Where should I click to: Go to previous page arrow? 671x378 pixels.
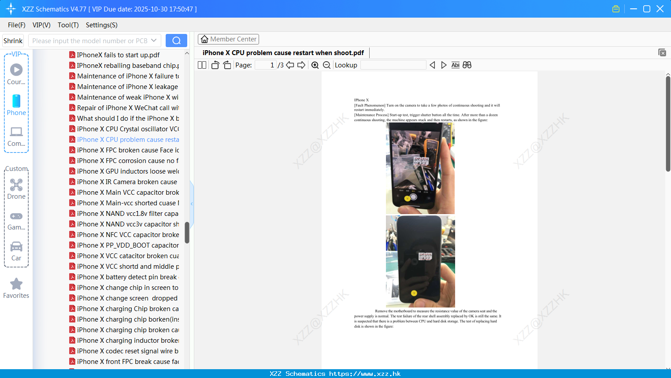pos(290,65)
